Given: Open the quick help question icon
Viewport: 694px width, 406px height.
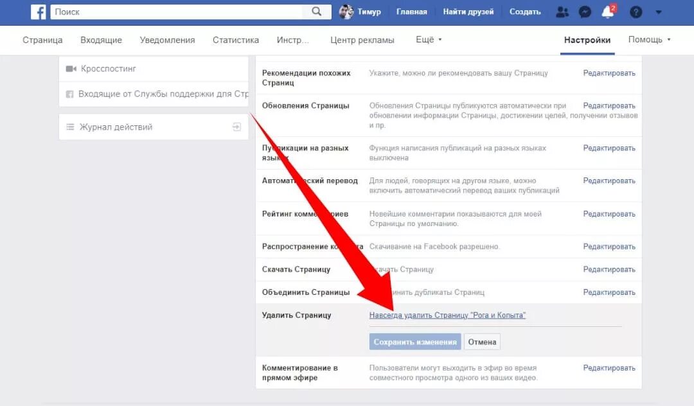Looking at the screenshot, I should [636, 12].
